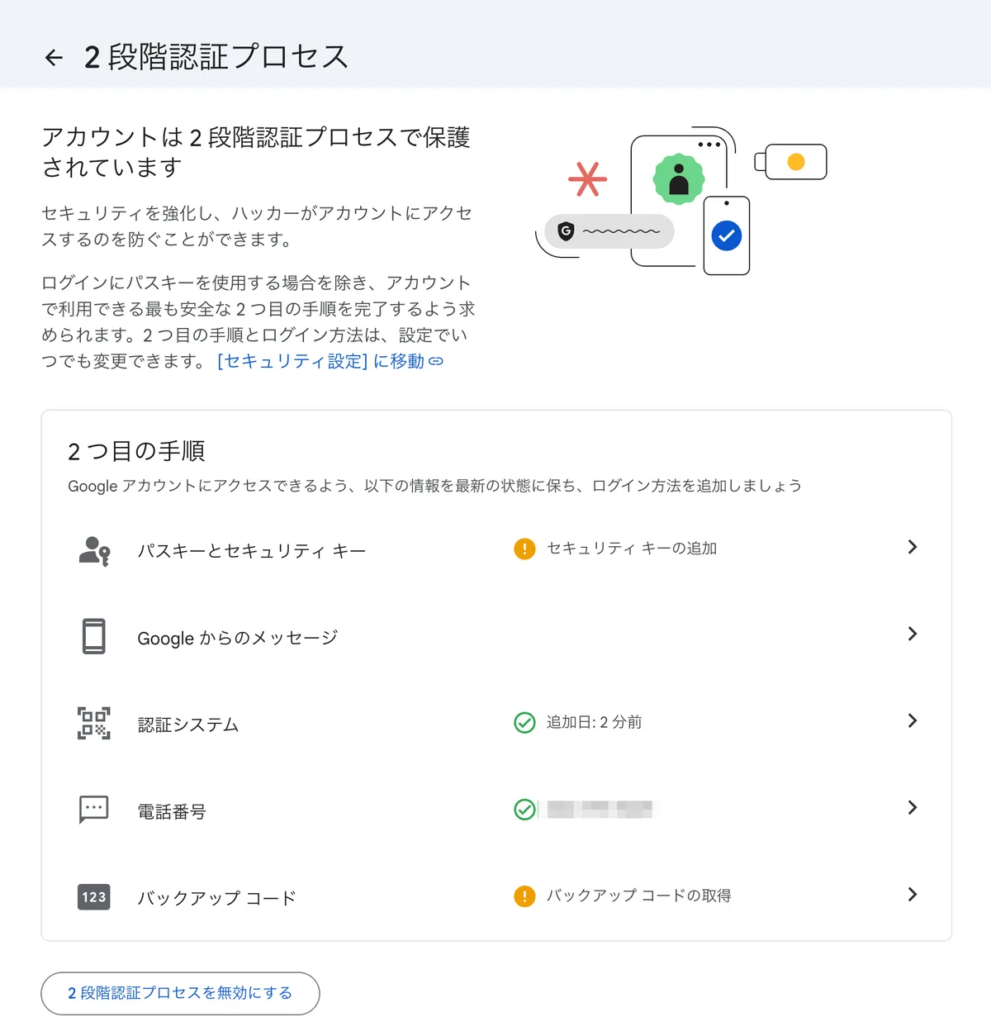Click orange warning icon beside セキュリティ キーの追加
The height and width of the screenshot is (1036, 991).
524,549
